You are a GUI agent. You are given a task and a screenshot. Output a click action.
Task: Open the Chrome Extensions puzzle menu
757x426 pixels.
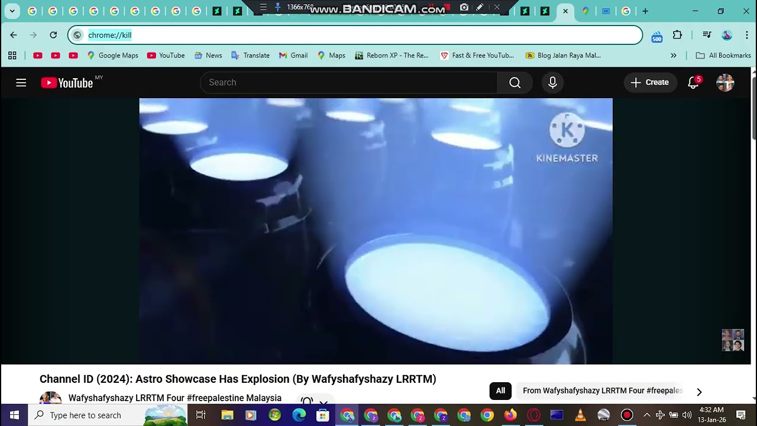[678, 35]
